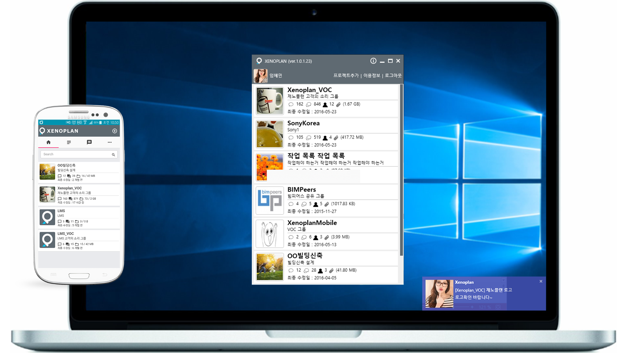Select the OO빌딩신축 thumbnail in desktop window
Screen dimensions: 627x353
coord(270,267)
